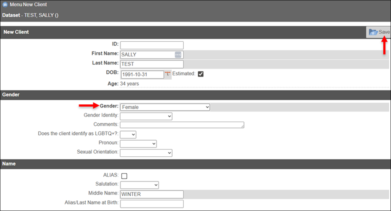Open the Gender dropdown showing Female
The height and width of the screenshot is (211, 391).
pyautogui.click(x=165, y=107)
